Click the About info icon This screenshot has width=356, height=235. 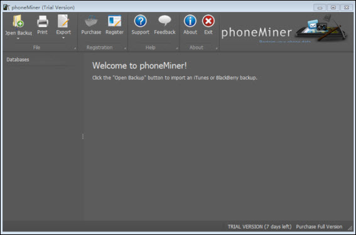coord(190,21)
